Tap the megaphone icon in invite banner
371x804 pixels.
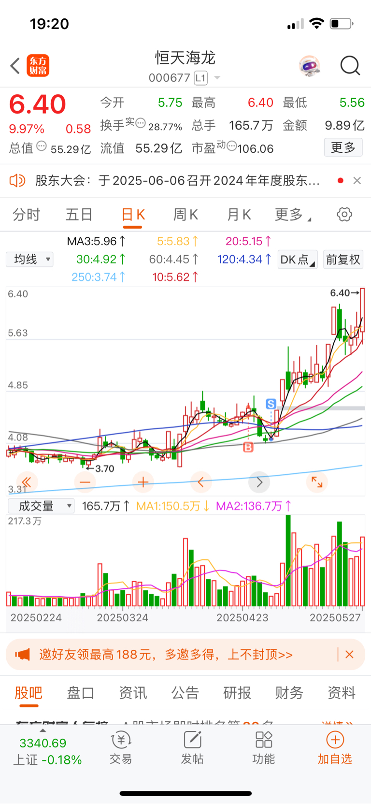pos(22,655)
